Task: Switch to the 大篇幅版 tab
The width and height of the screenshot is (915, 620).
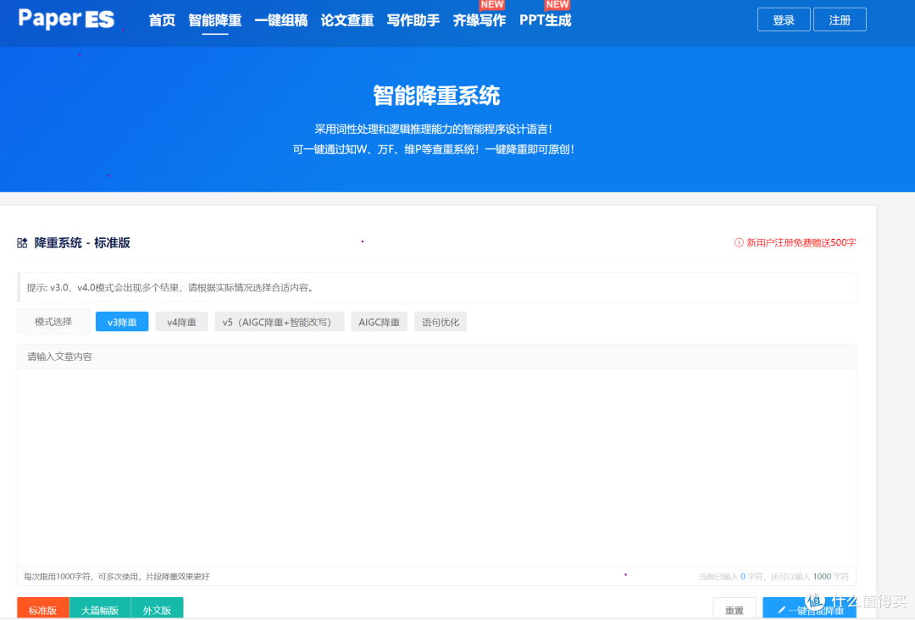Action: [x=100, y=609]
